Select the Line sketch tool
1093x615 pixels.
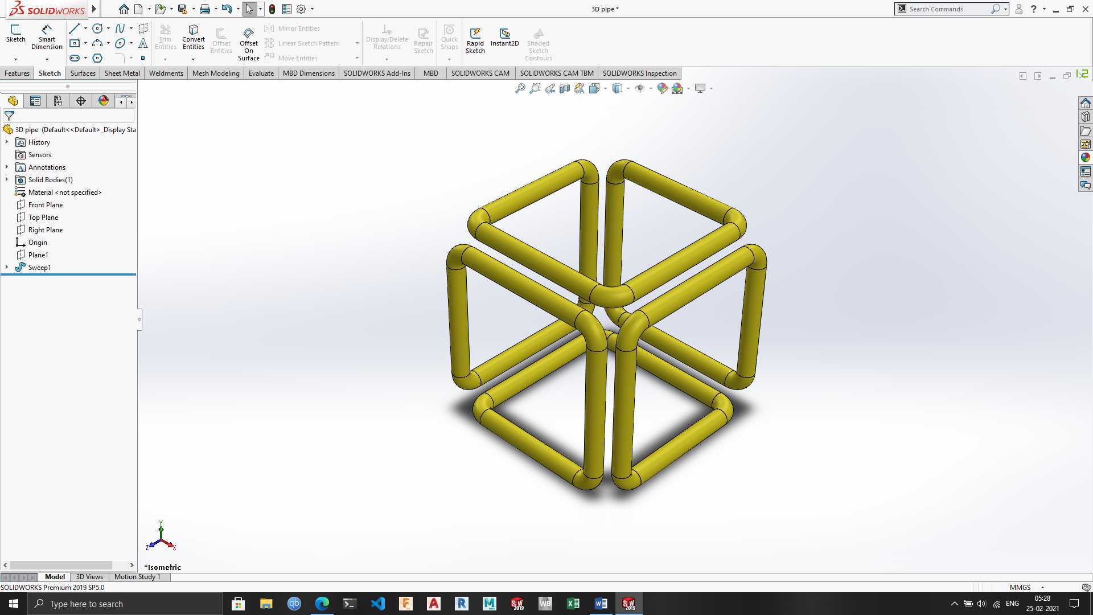click(x=74, y=28)
